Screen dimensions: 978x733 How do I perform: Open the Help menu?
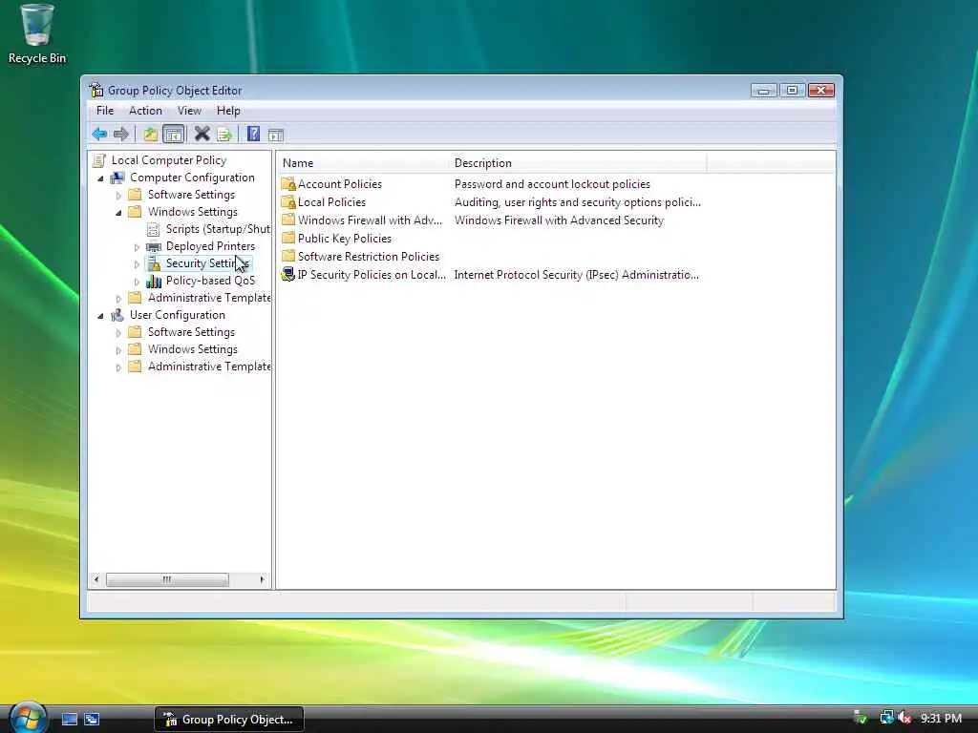pos(228,111)
